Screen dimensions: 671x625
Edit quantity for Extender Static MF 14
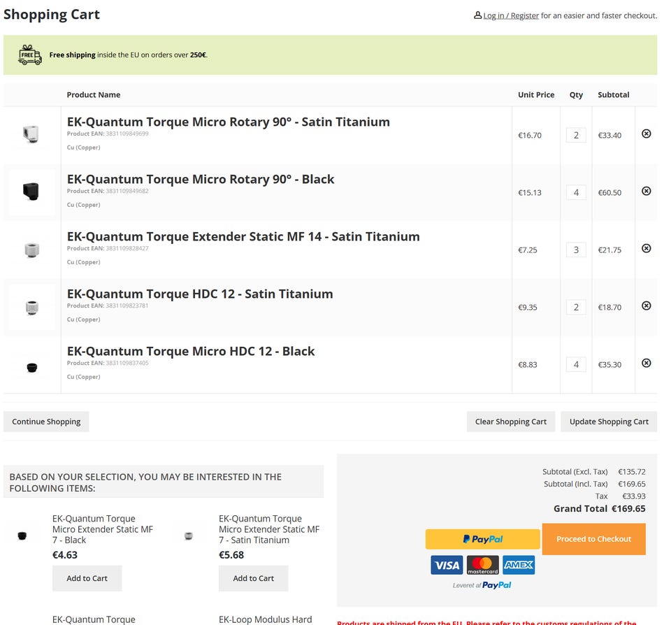pos(576,250)
